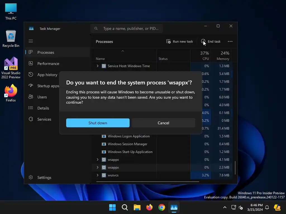This screenshot has height=214, width=286.
Task: Expand the wsappx row using 2.3 MB
Action: (97, 167)
